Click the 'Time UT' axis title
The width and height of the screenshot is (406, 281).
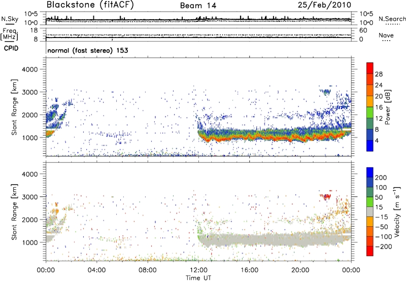point(198,278)
